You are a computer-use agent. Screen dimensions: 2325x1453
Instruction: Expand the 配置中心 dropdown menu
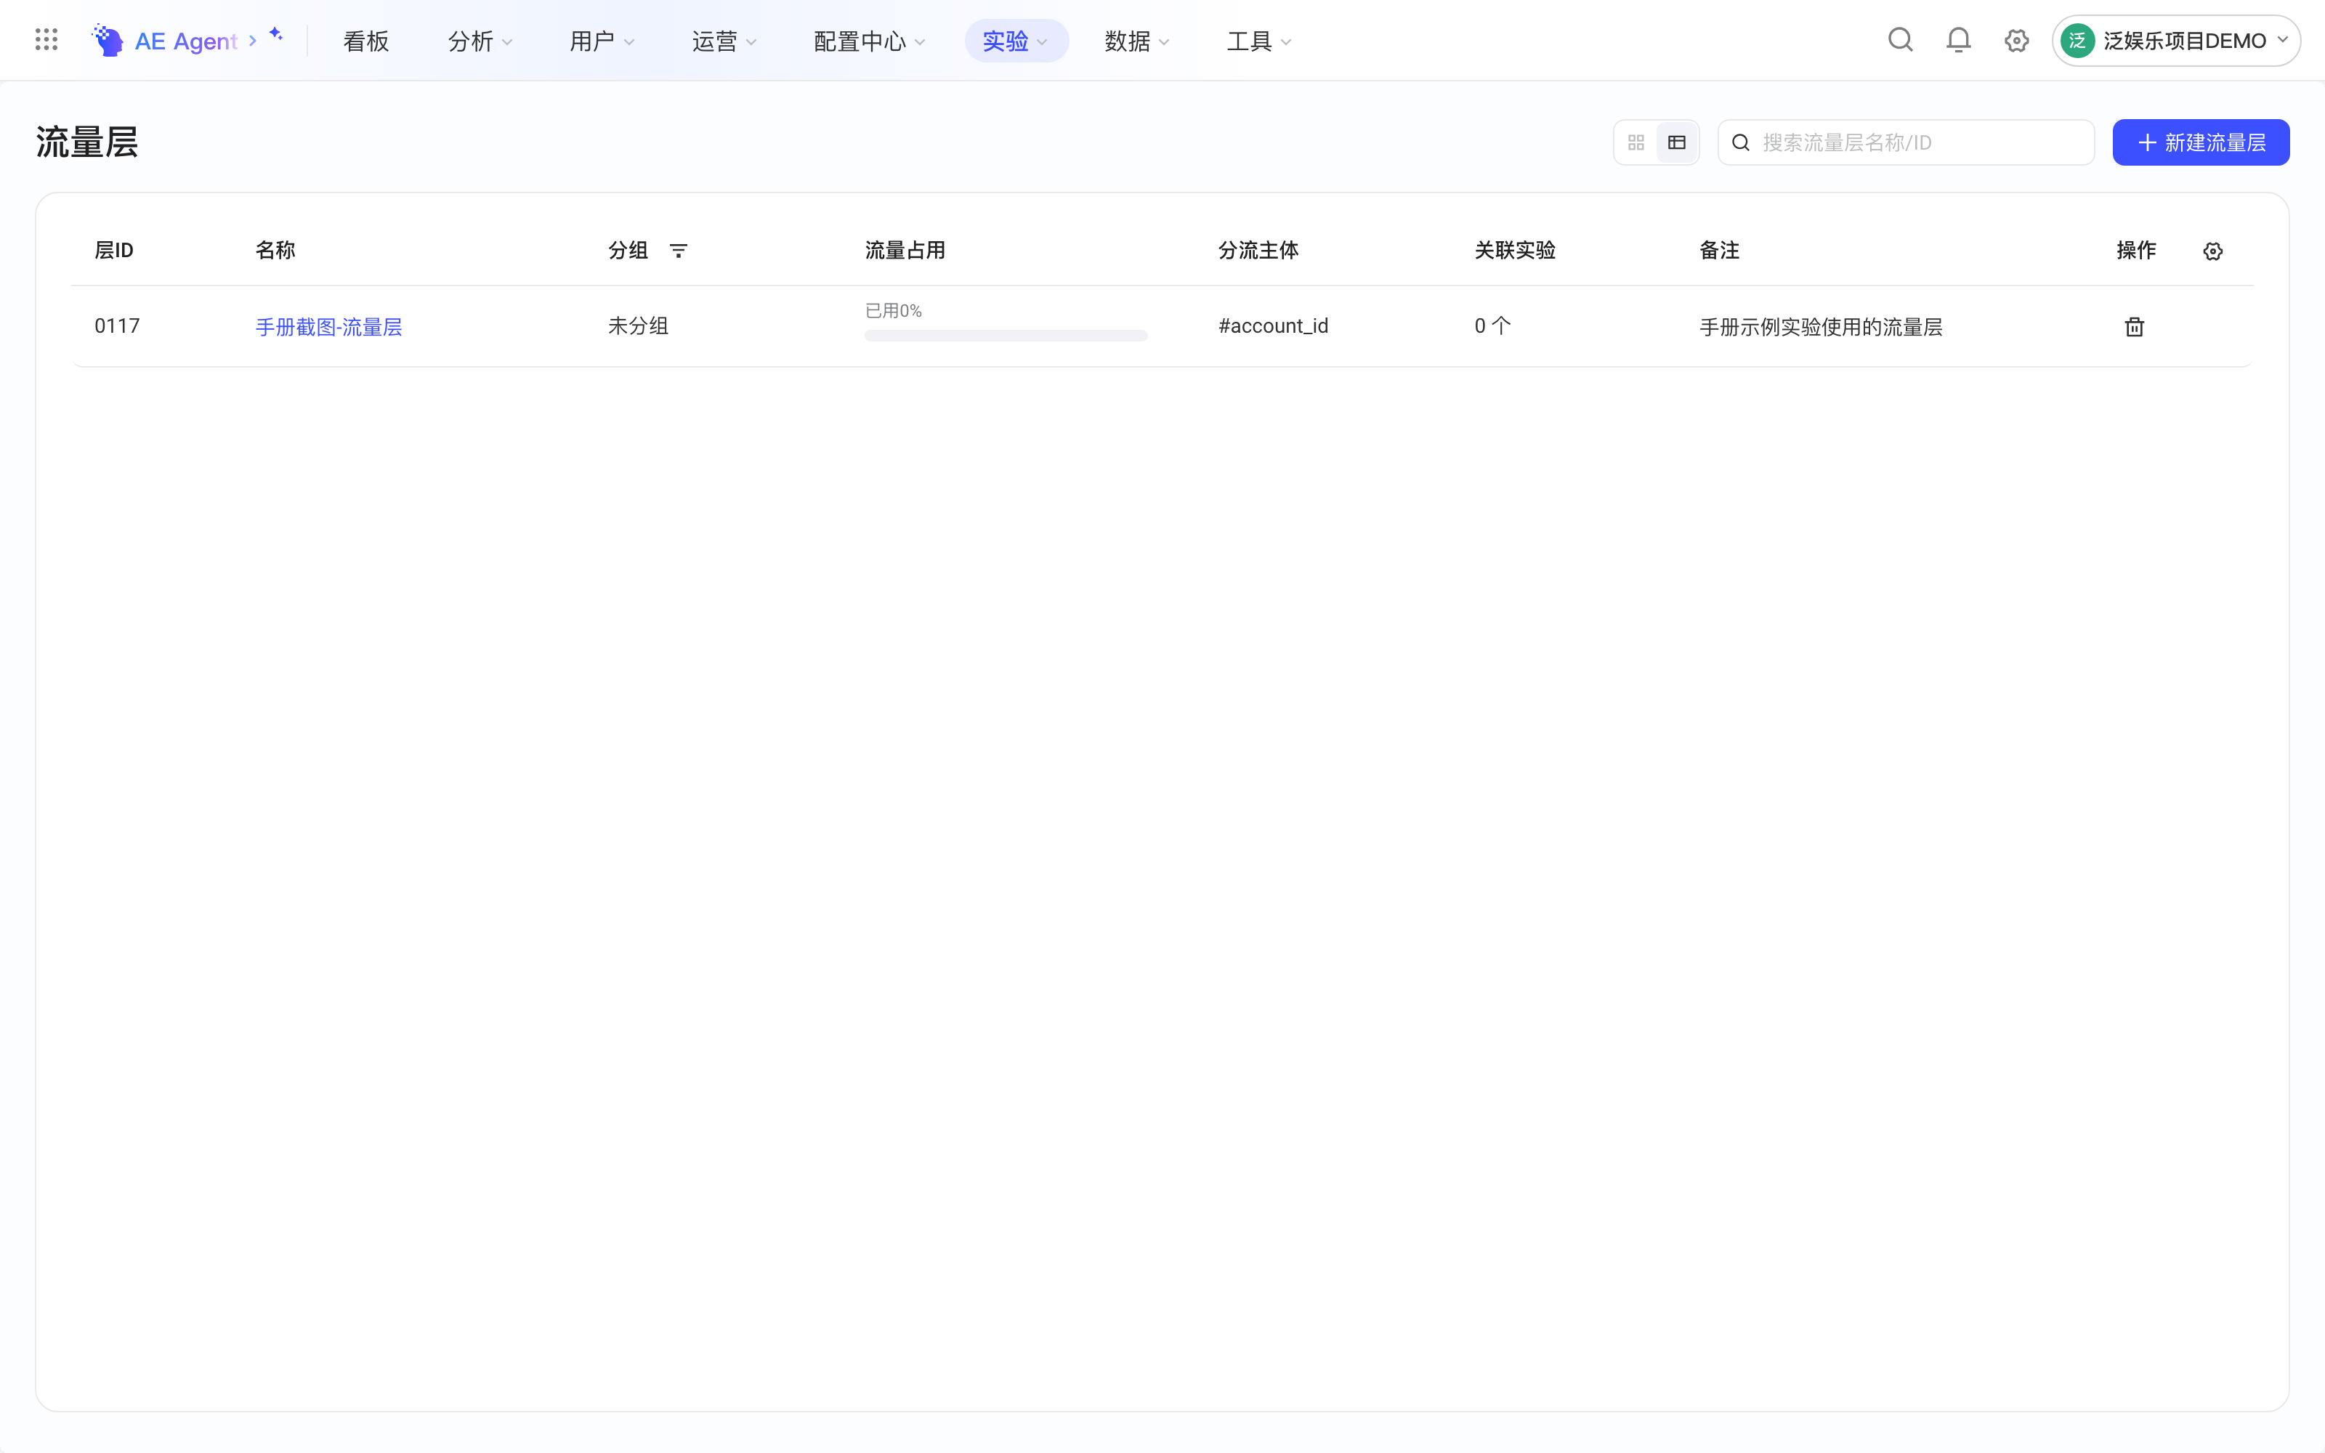click(868, 41)
